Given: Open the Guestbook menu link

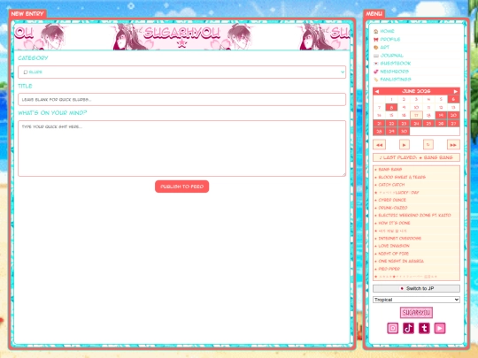Looking at the screenshot, I should [396, 64].
